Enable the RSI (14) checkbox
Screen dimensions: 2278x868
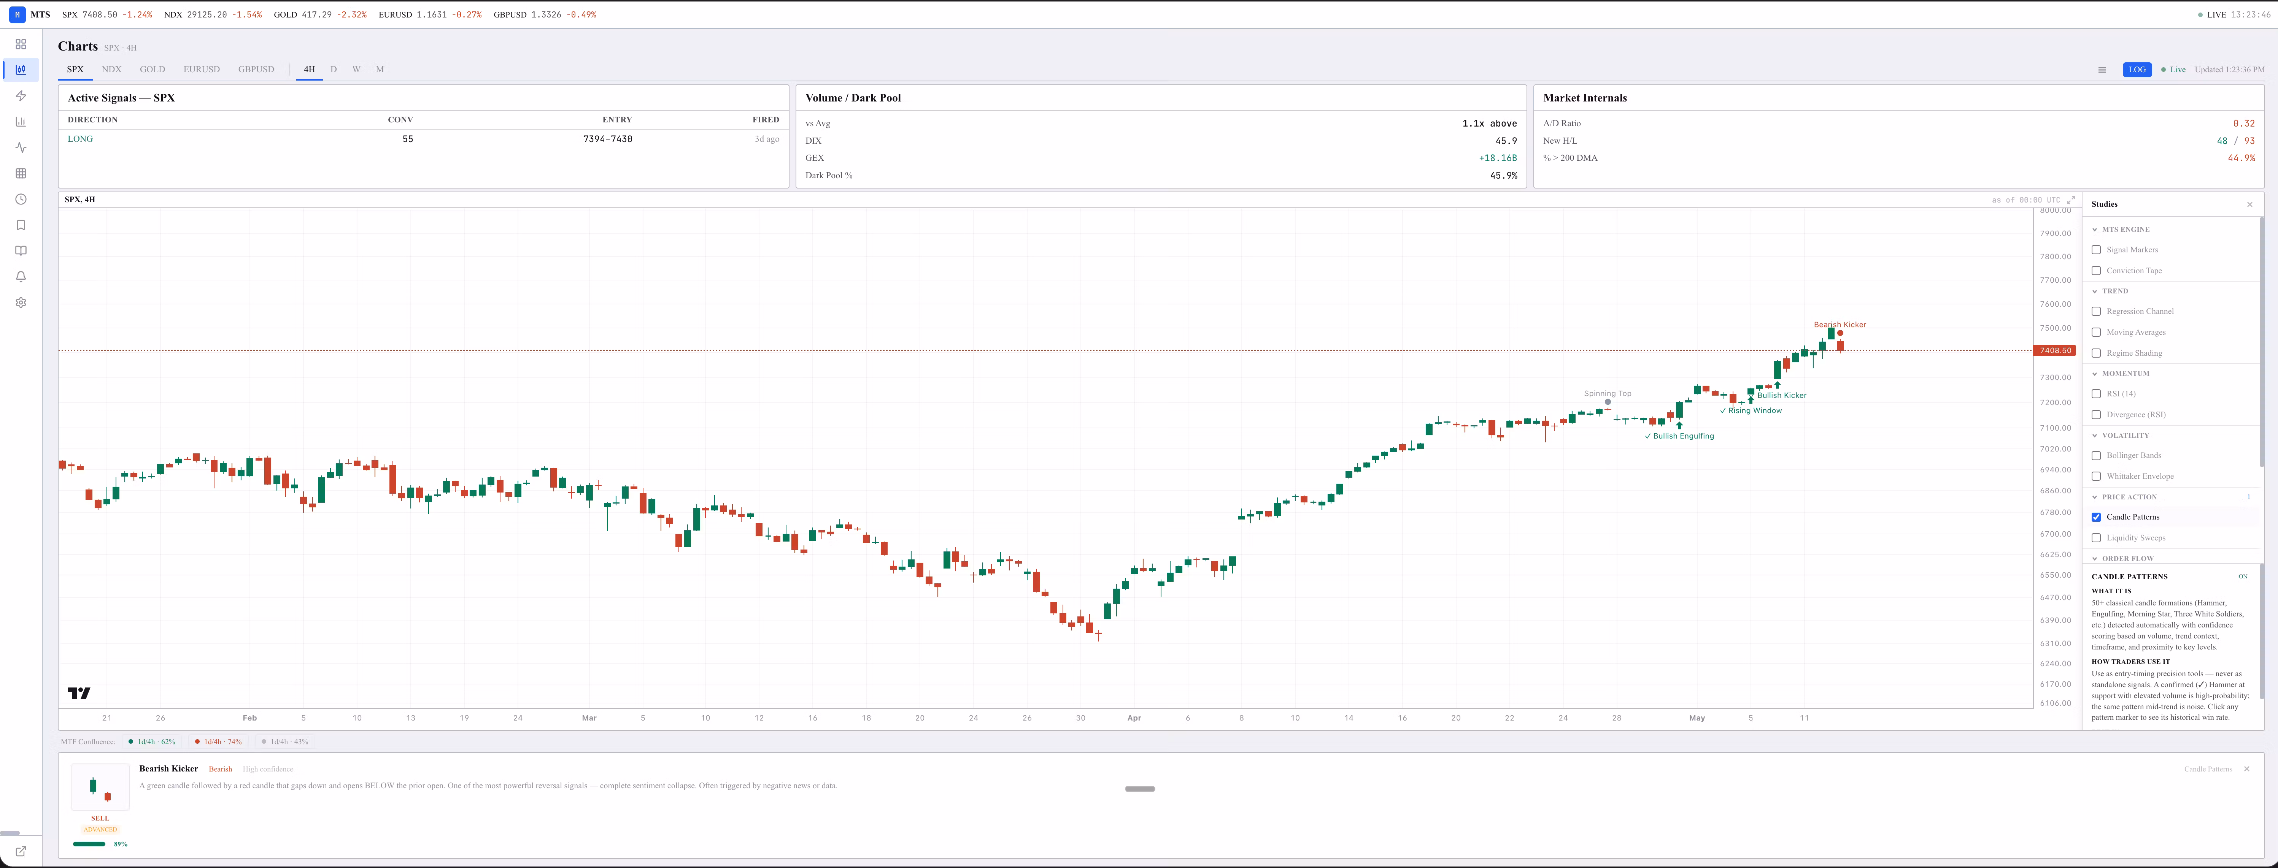[x=2096, y=394]
